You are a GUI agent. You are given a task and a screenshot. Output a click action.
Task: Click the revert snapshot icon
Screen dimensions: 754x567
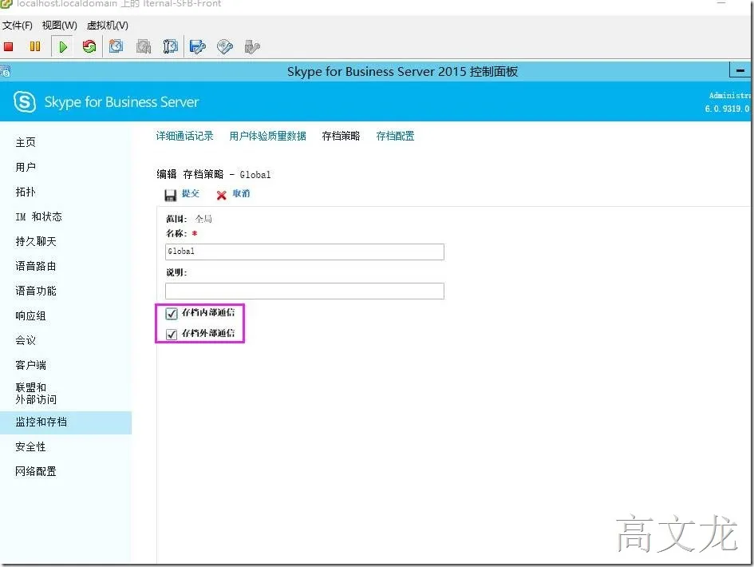click(x=144, y=46)
